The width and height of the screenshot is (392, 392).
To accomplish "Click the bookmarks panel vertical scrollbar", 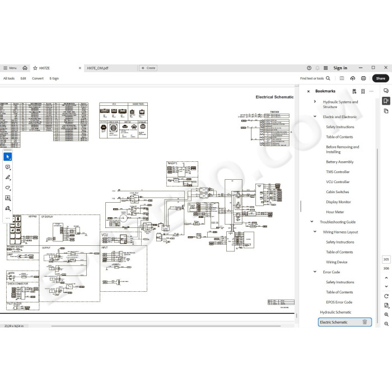I will [377, 236].
